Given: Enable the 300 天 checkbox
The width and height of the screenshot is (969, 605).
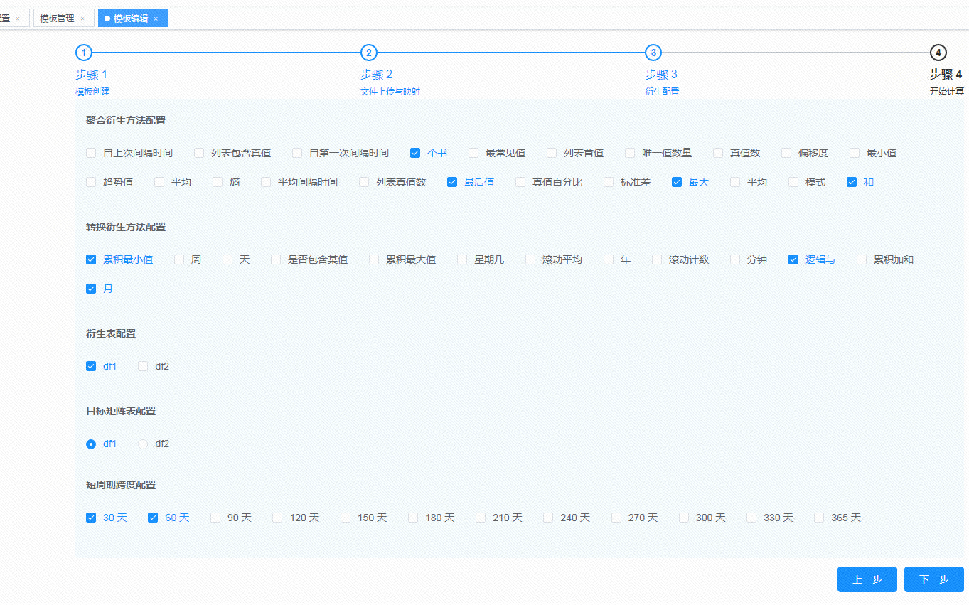Looking at the screenshot, I should [x=684, y=518].
